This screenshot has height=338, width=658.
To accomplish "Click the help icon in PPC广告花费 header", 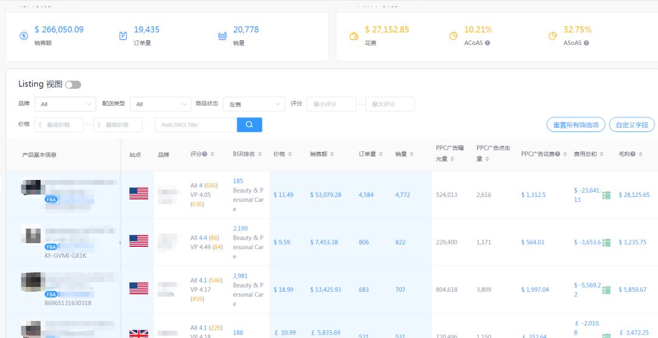I will pyautogui.click(x=557, y=154).
